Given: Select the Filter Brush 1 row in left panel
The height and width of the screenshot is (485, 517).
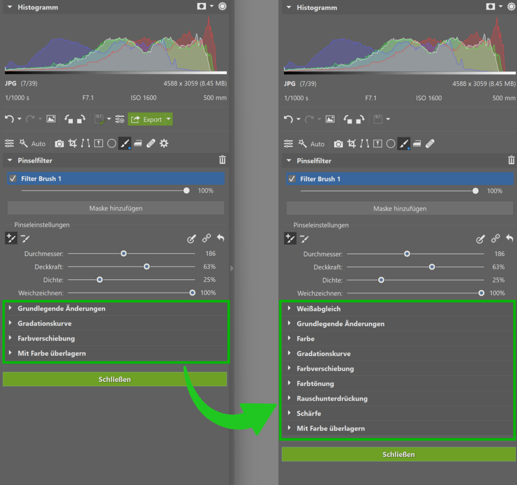Looking at the screenshot, I should [x=116, y=178].
